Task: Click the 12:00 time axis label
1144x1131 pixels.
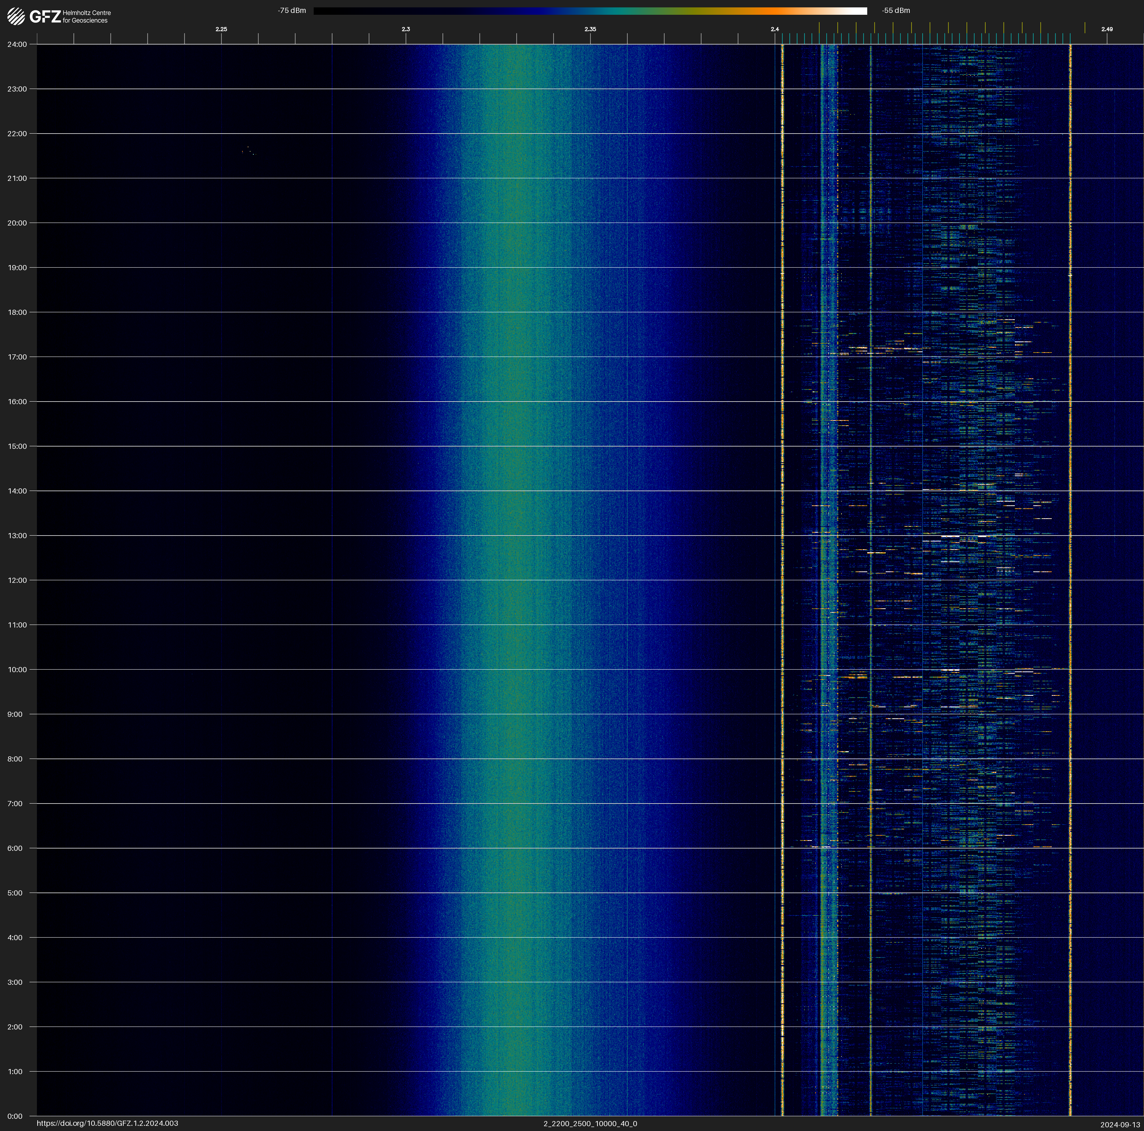Action: pos(17,580)
